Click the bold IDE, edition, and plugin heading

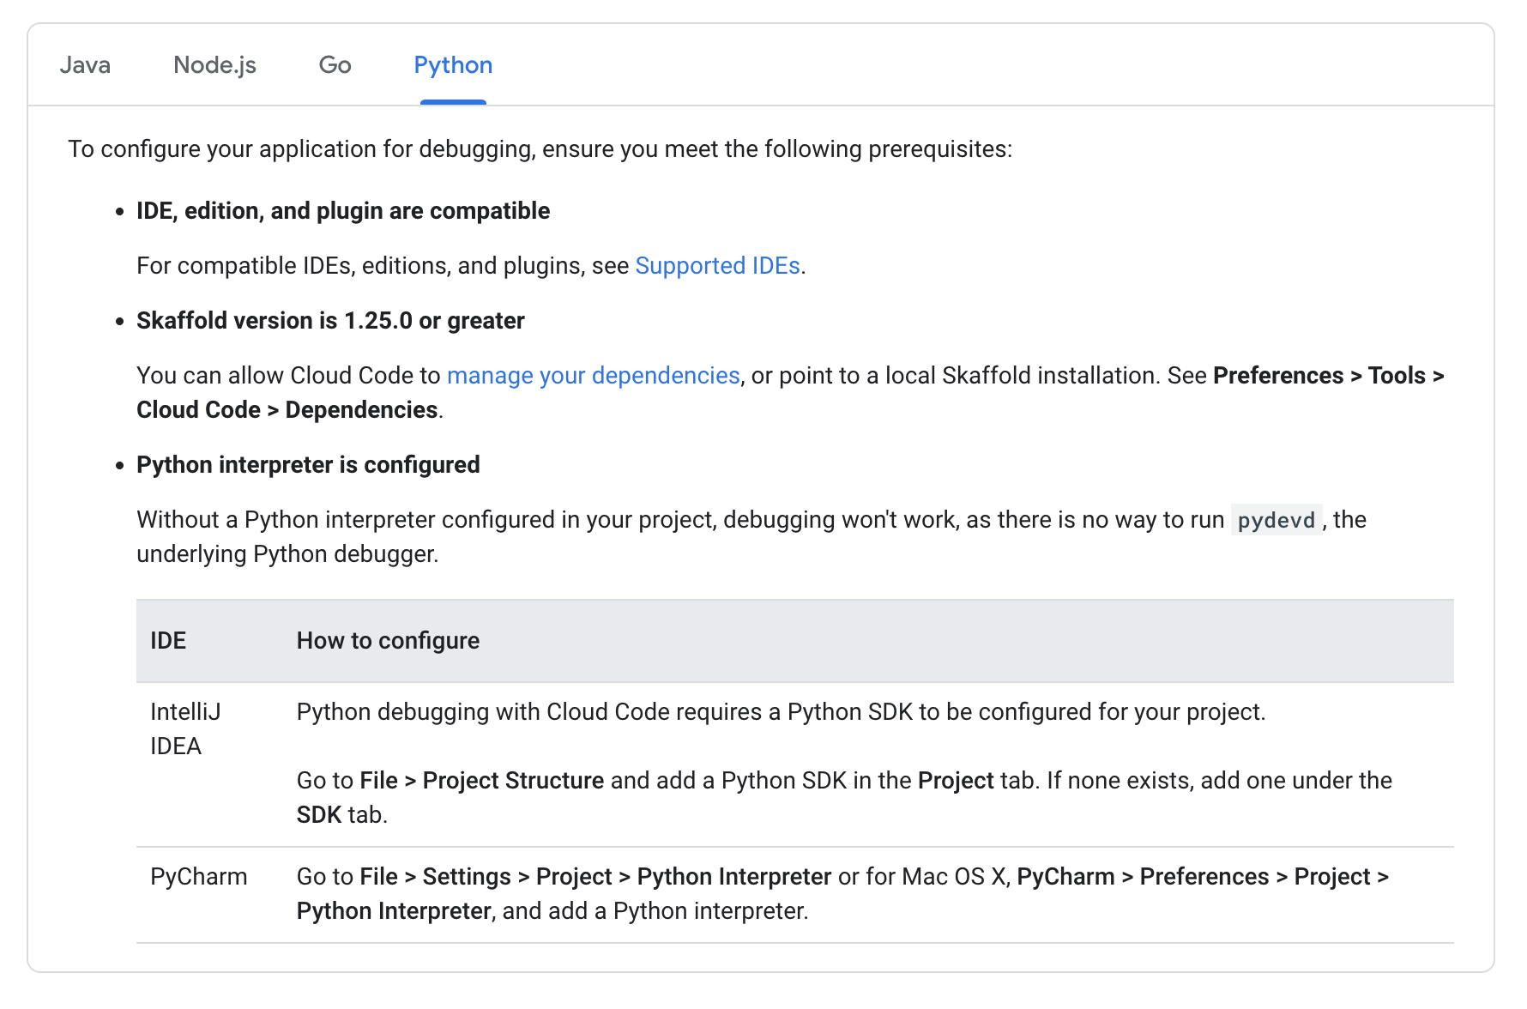click(x=342, y=210)
